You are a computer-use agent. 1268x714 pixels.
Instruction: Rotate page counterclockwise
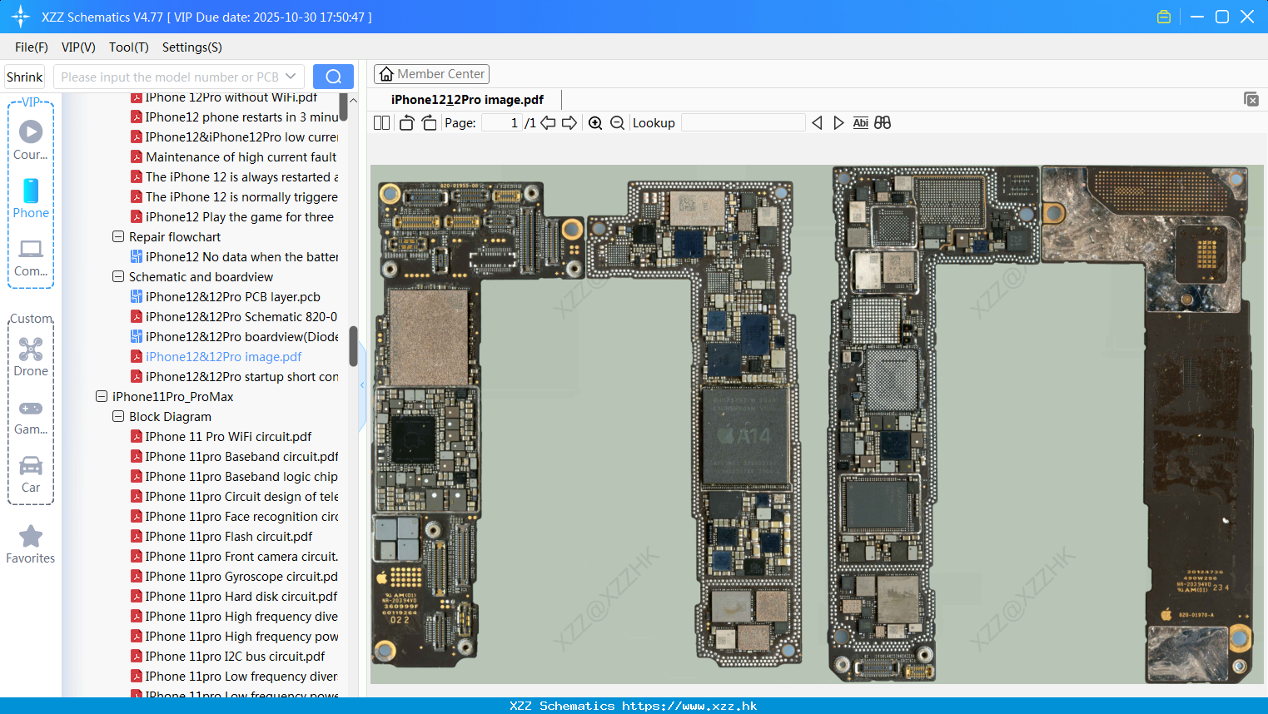coord(406,123)
